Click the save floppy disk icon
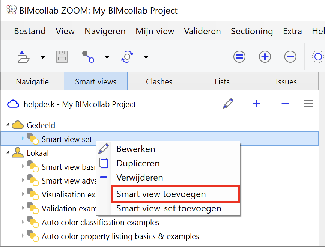Viewport: 325px width, 247px height. tap(62, 57)
